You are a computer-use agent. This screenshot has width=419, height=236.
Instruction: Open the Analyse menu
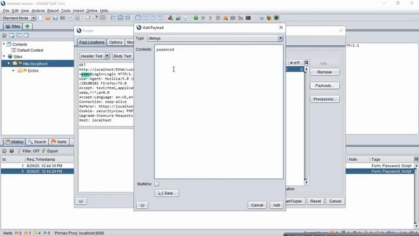click(x=38, y=10)
